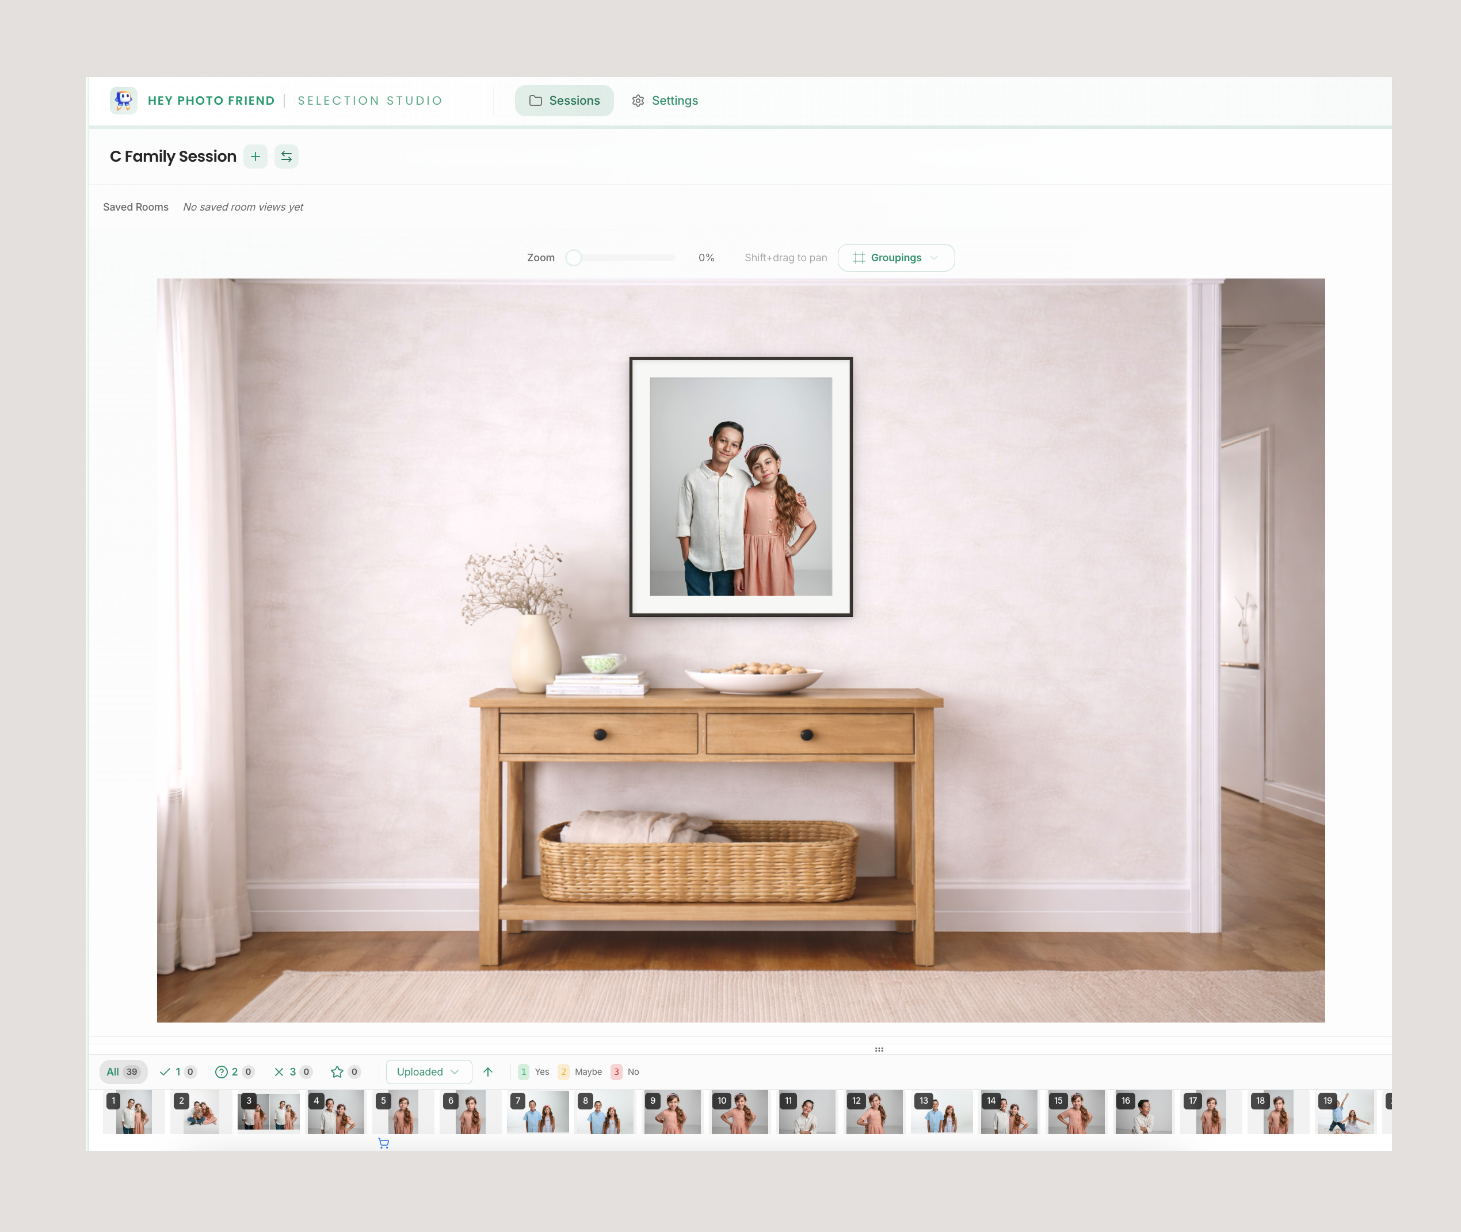
Task: Click the red No rating key badge
Action: (x=616, y=1071)
